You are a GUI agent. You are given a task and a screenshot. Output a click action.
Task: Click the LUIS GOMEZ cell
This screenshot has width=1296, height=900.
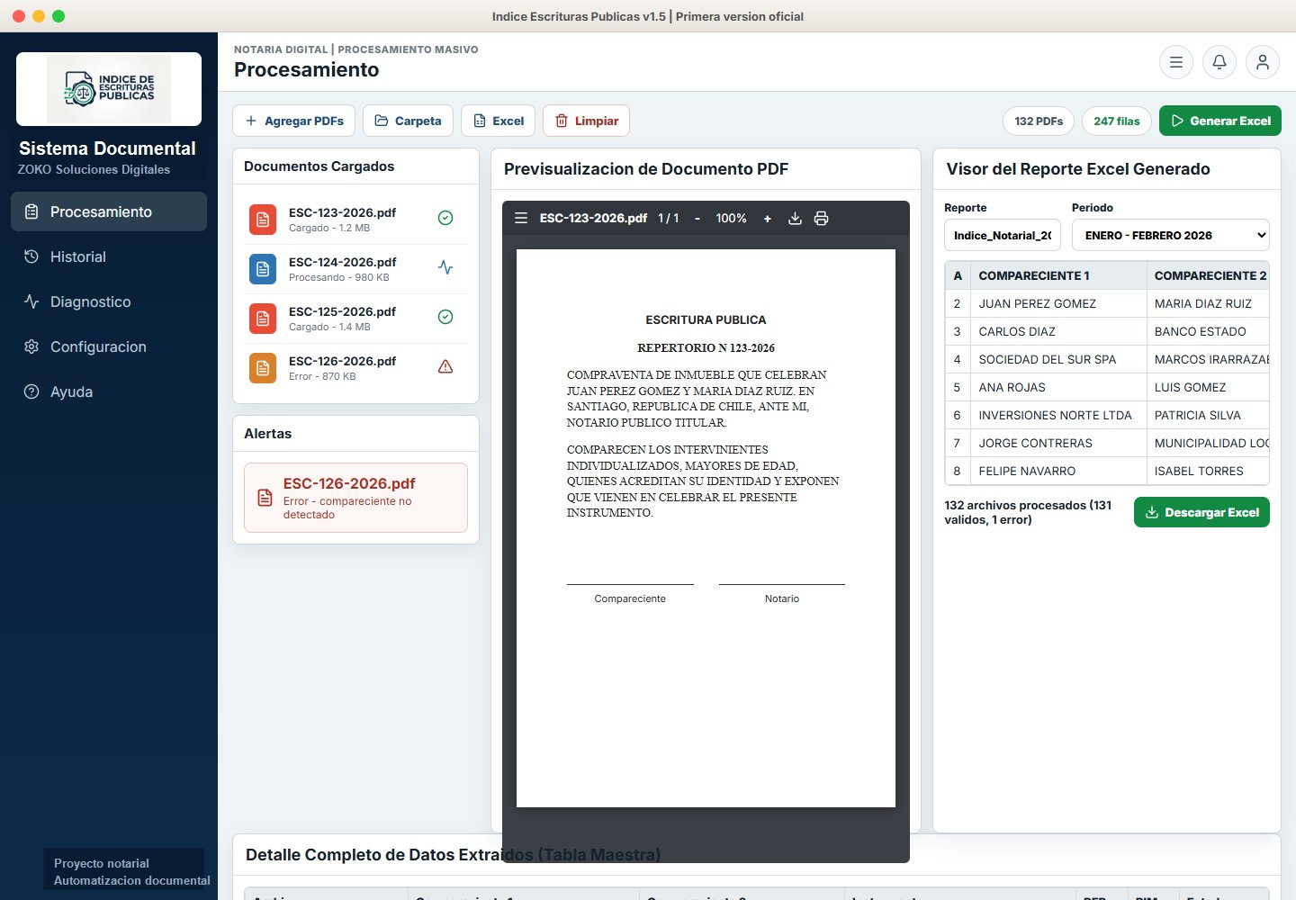click(1208, 387)
